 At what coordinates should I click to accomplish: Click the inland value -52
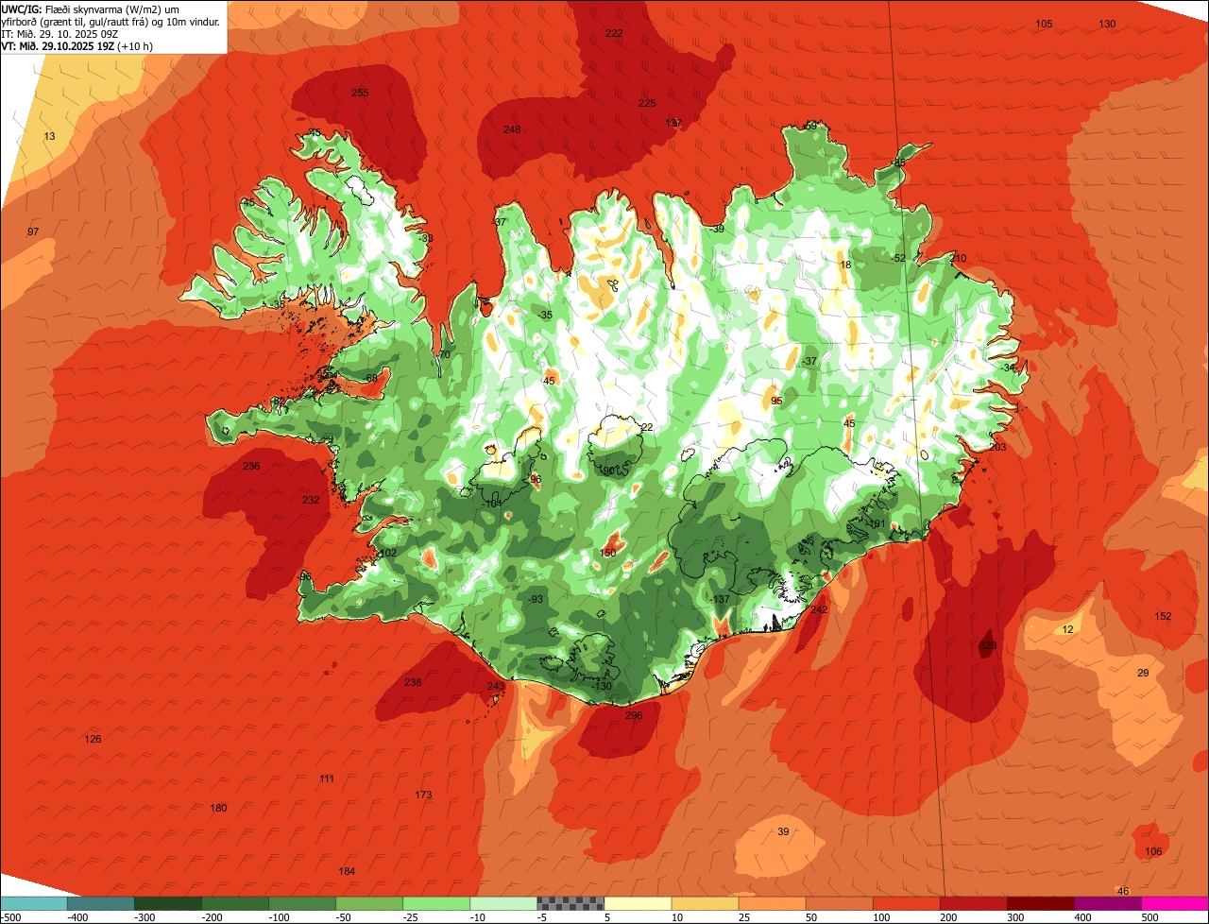point(898,259)
